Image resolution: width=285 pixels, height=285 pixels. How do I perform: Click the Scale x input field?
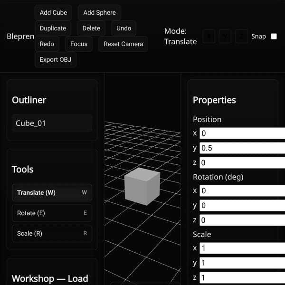point(242,248)
